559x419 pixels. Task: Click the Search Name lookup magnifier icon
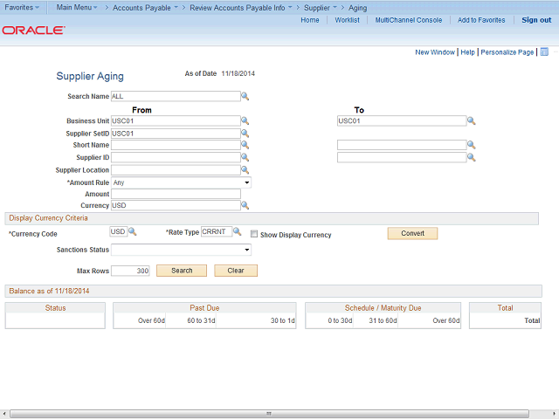tap(245, 96)
